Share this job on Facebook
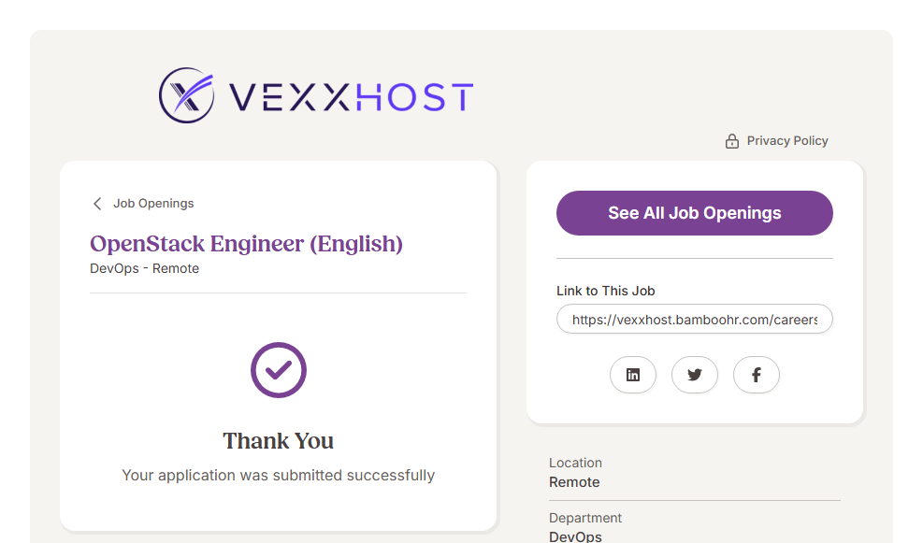 coord(757,375)
